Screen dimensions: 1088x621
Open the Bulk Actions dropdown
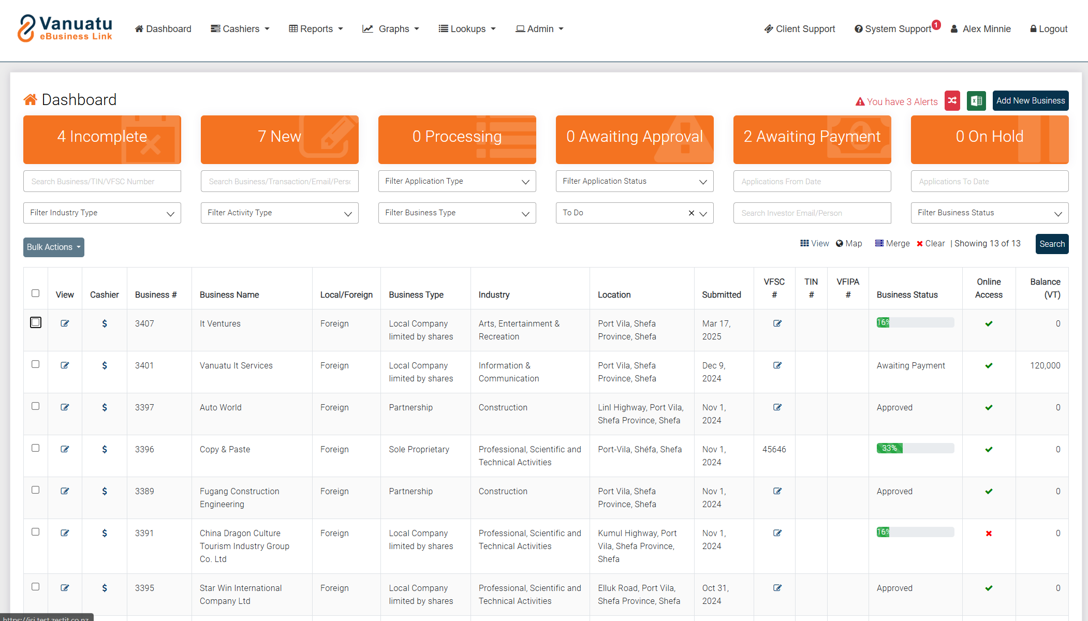pos(53,247)
